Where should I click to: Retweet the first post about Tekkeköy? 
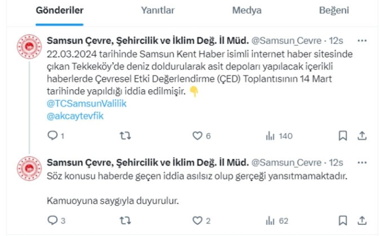point(125,136)
